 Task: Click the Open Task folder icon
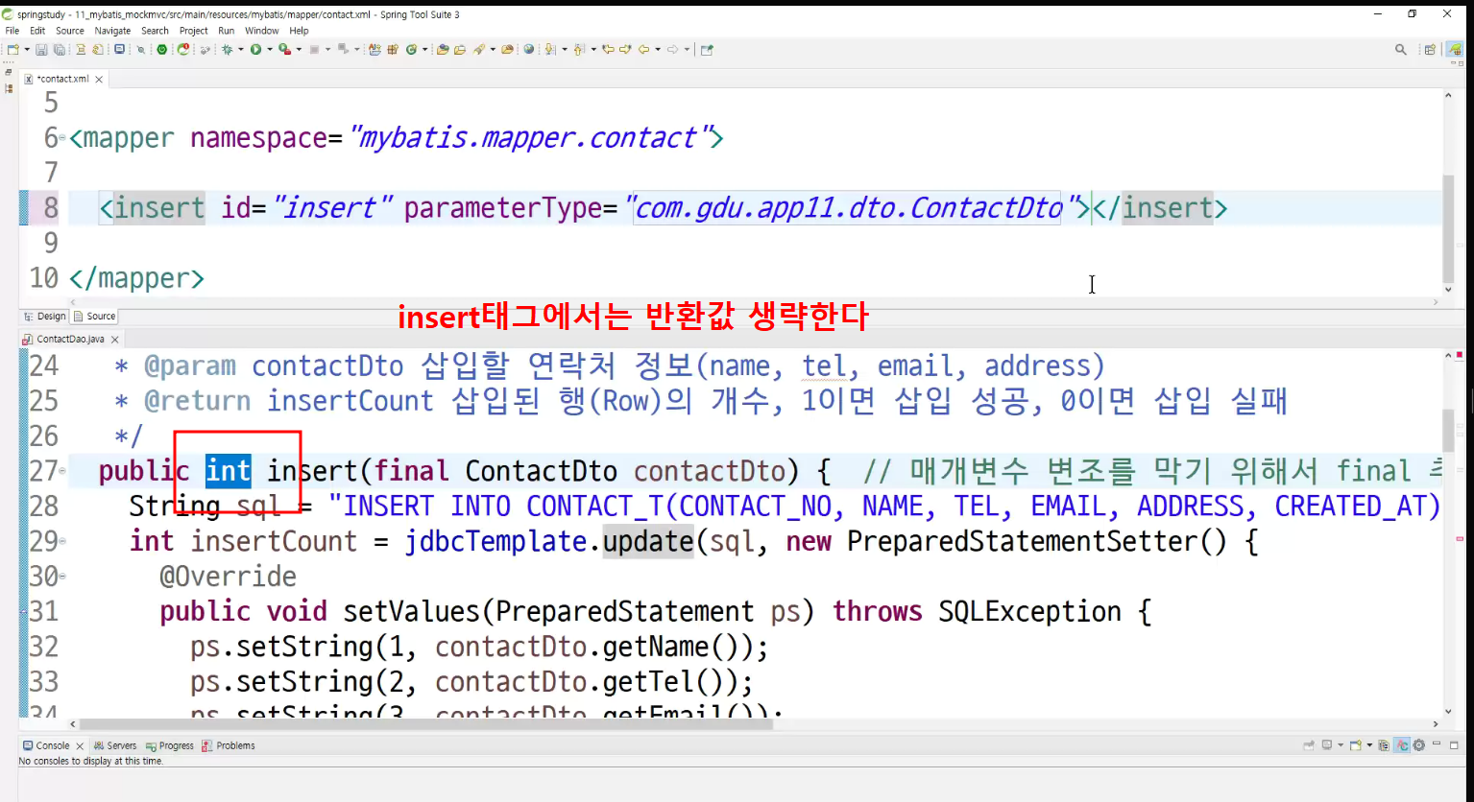(460, 50)
